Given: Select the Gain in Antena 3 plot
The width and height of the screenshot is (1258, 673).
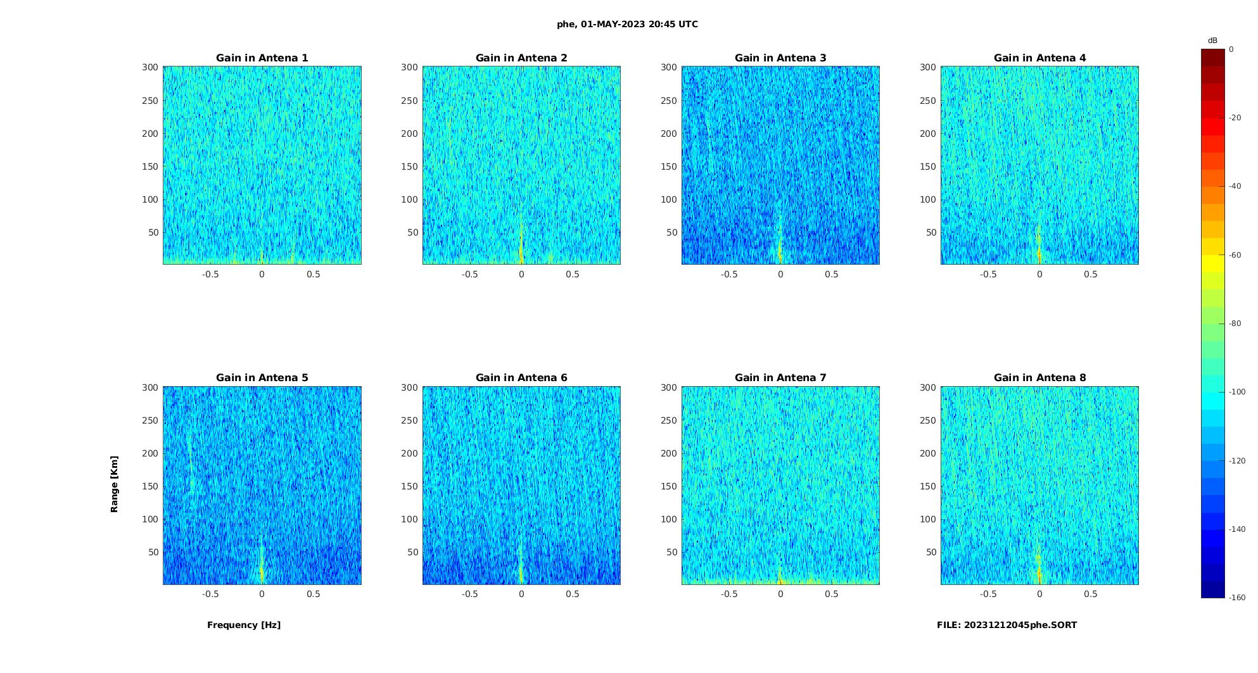Looking at the screenshot, I should [780, 165].
